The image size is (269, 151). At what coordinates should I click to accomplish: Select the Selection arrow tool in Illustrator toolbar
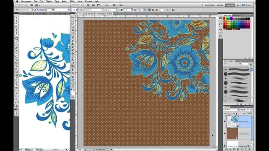click(16, 18)
